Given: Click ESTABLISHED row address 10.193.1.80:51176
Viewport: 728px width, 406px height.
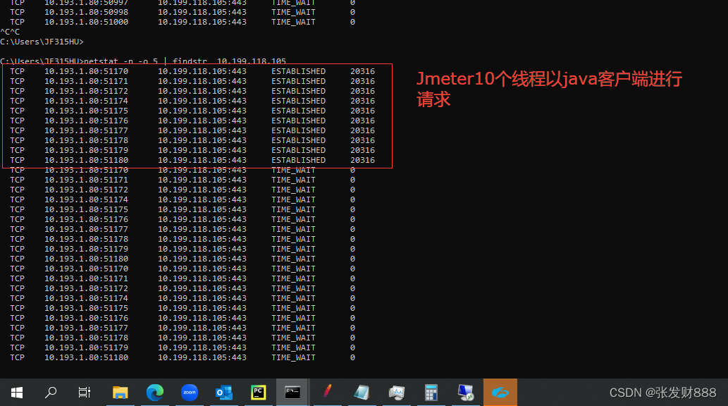Looking at the screenshot, I should pyautogui.click(x=87, y=121).
